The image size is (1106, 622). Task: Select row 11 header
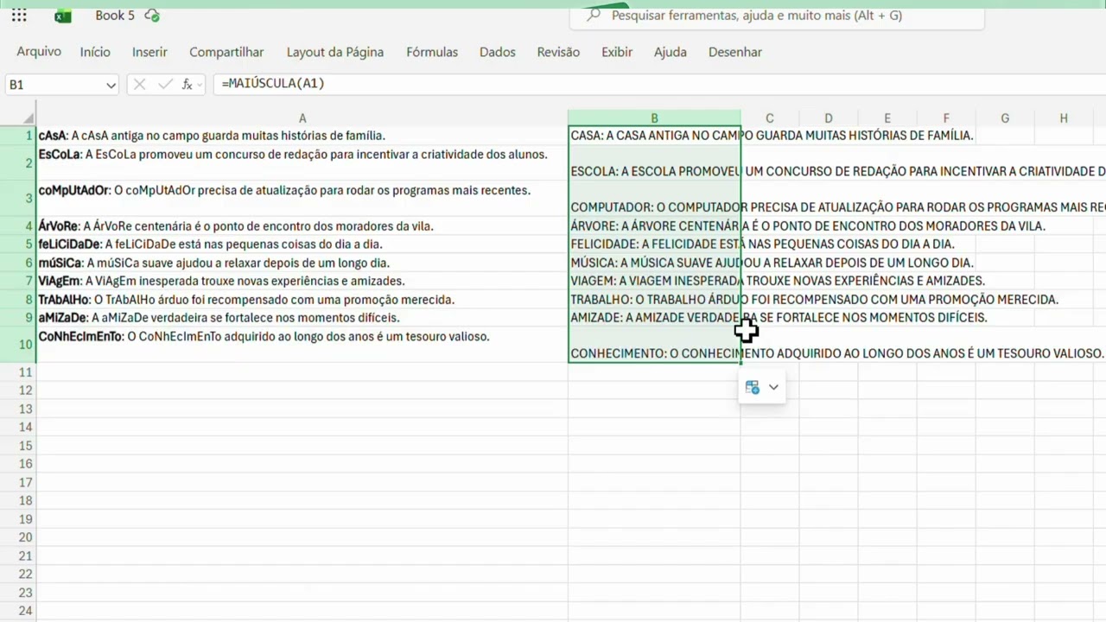point(18,372)
